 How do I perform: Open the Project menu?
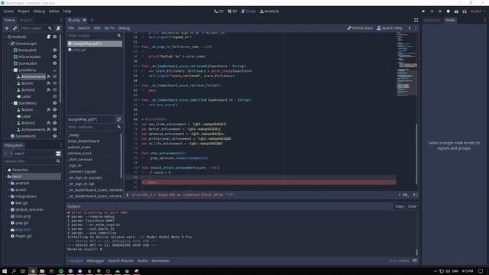coord(24,11)
